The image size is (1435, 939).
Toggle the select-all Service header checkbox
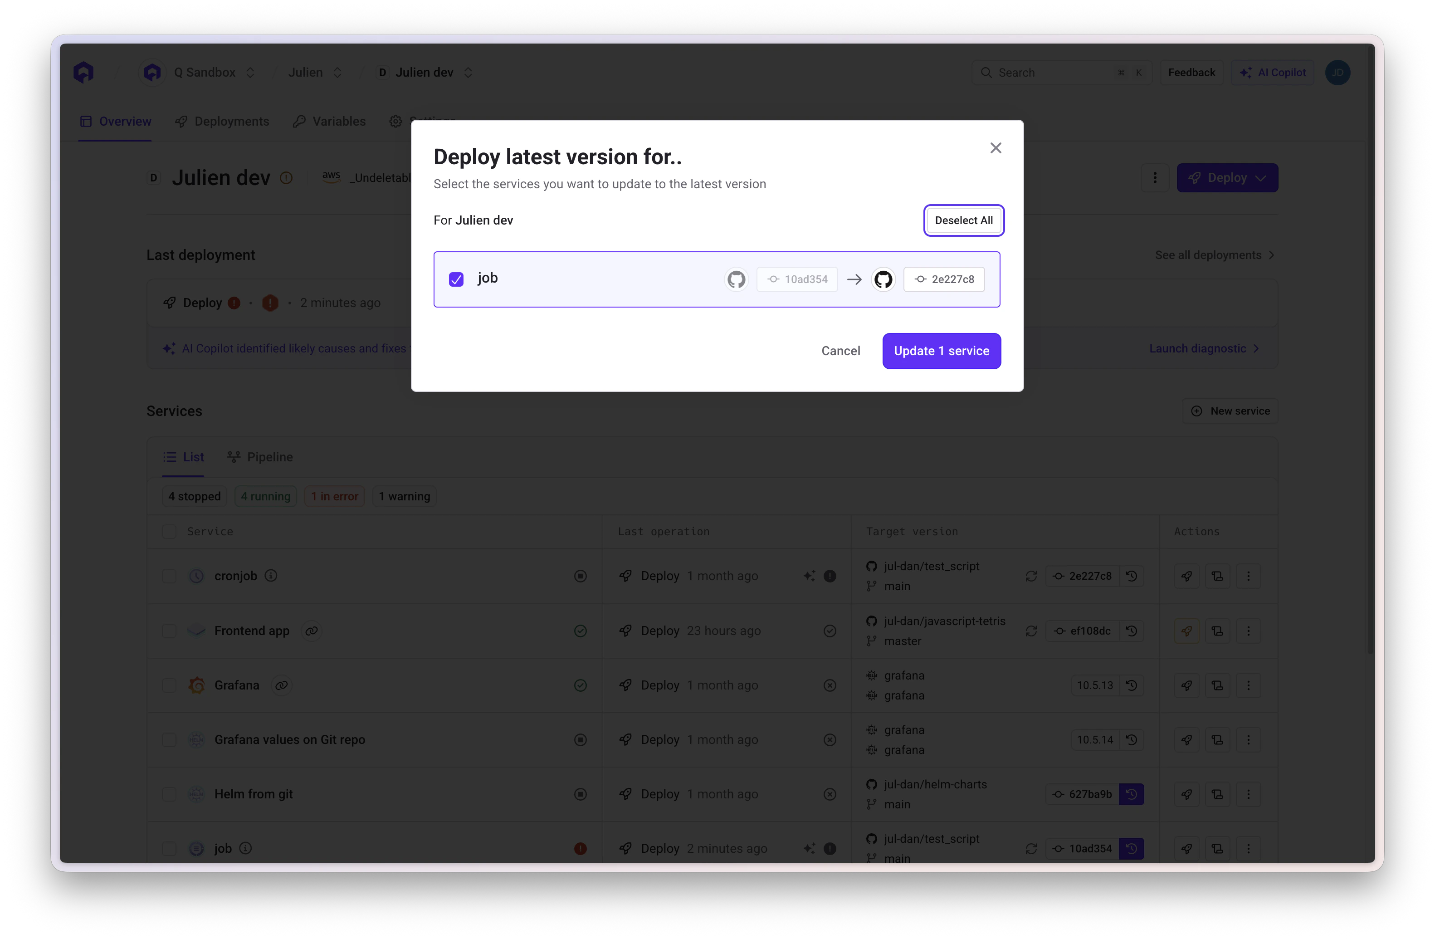(x=169, y=531)
